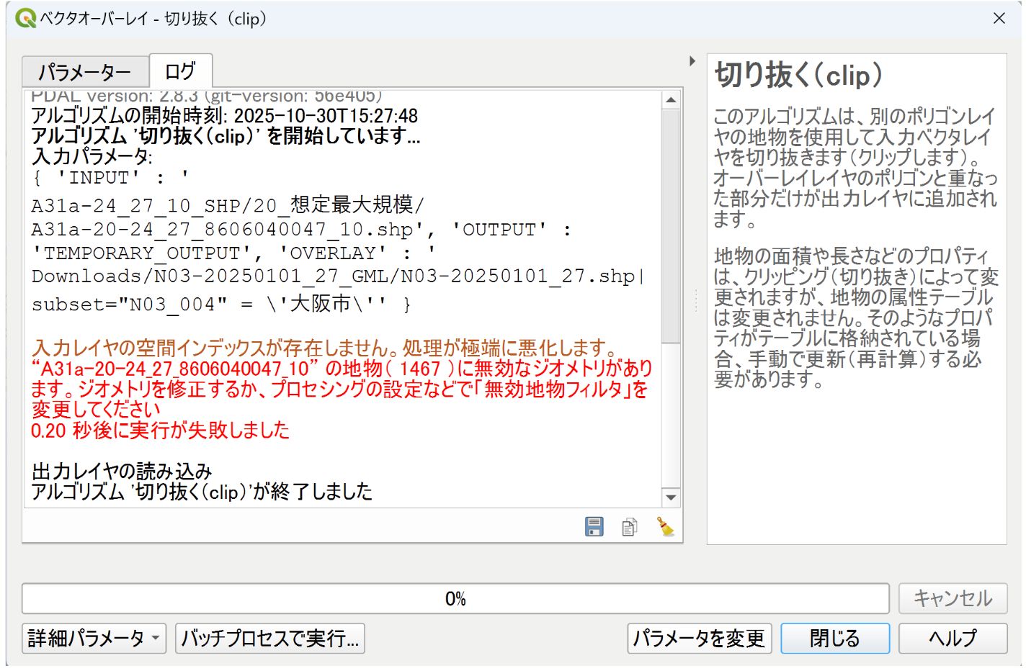Click log scrollbar up arrow
The height and width of the screenshot is (671, 1026).
672,100
